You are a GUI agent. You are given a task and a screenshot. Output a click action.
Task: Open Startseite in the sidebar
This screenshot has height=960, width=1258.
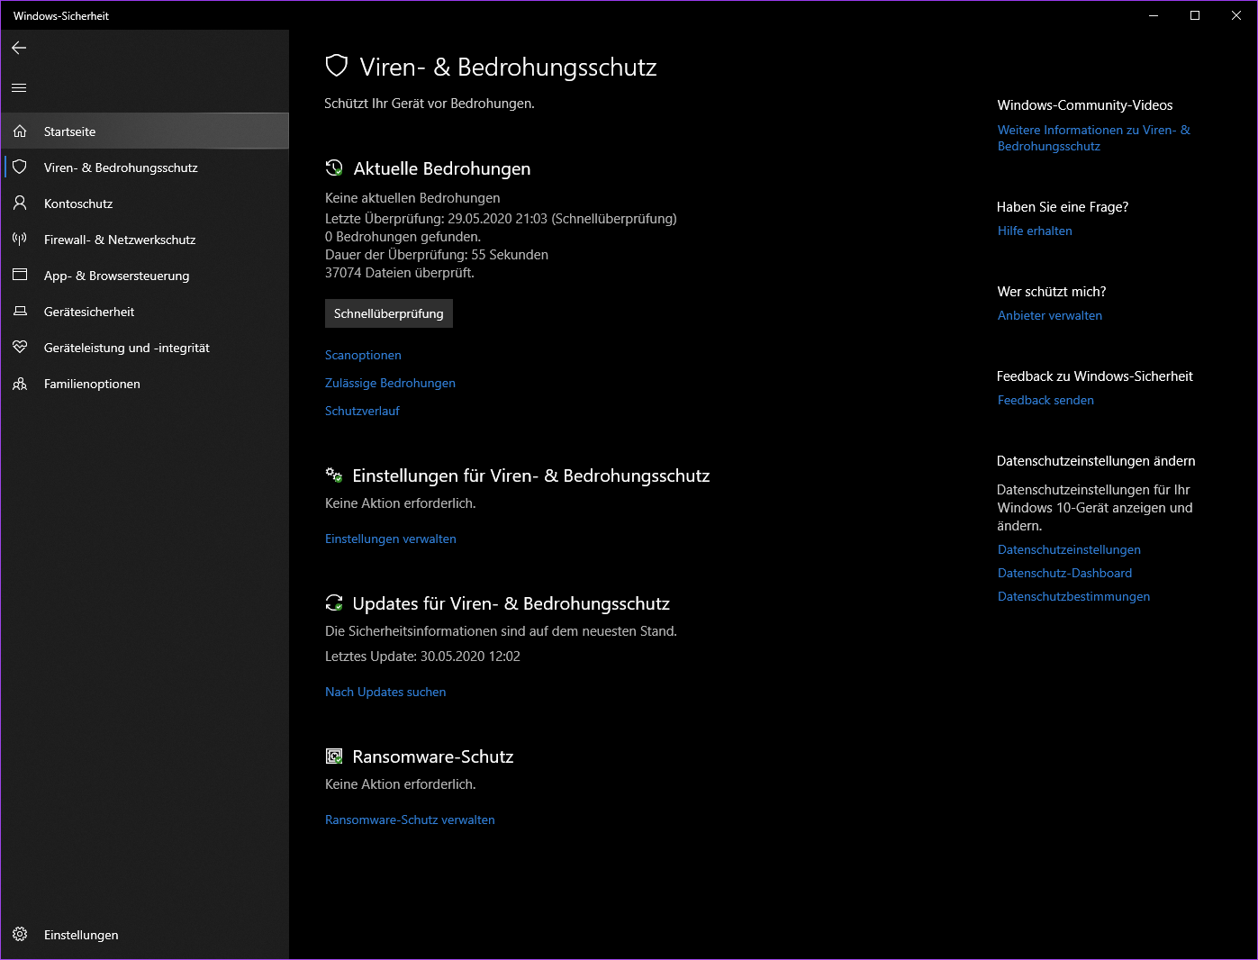pyautogui.click(x=145, y=131)
